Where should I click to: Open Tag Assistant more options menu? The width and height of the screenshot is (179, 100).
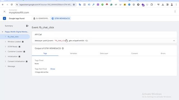tap(175, 11)
